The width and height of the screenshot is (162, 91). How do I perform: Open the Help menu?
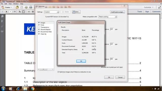click(x=22, y=4)
